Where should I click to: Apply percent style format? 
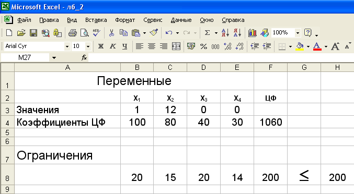[x=203, y=46]
